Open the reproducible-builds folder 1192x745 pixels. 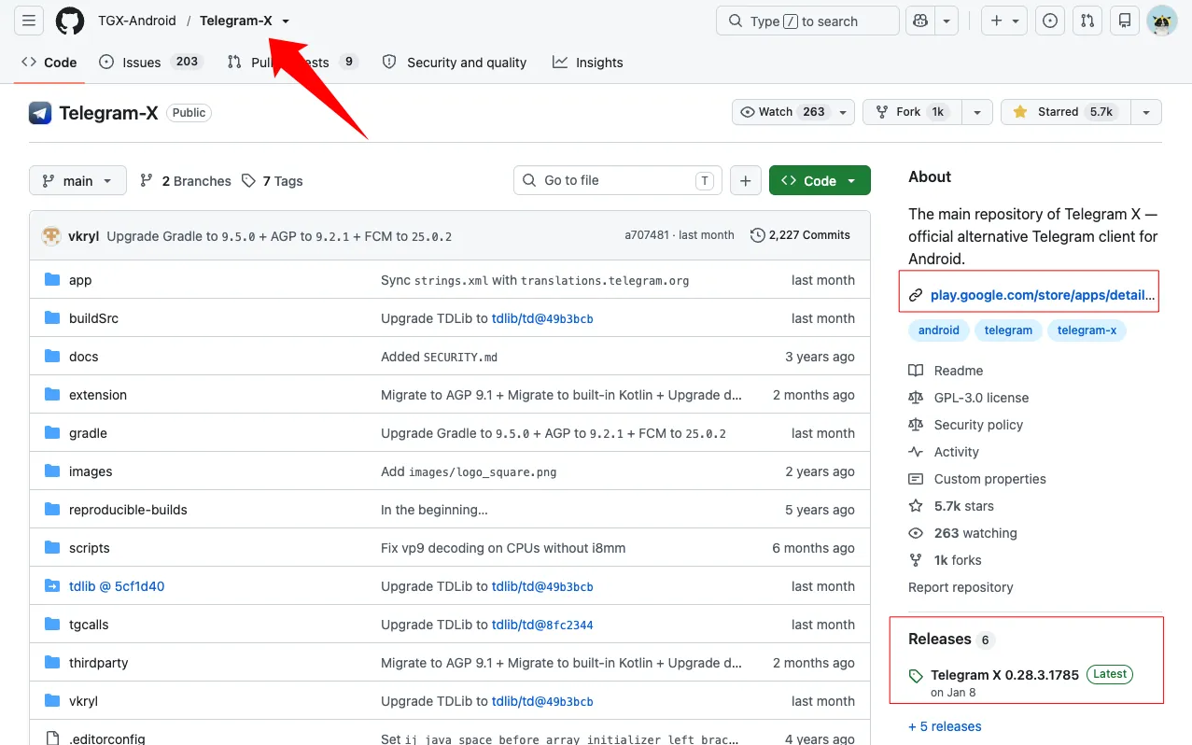click(128, 510)
